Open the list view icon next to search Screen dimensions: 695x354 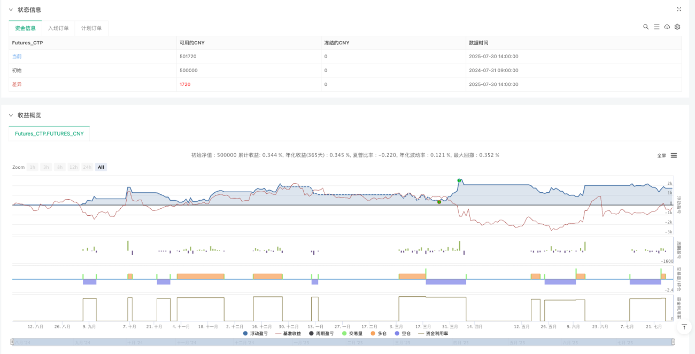[657, 27]
